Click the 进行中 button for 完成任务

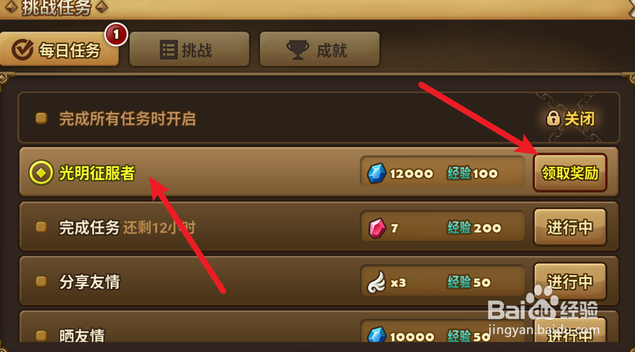(x=570, y=227)
